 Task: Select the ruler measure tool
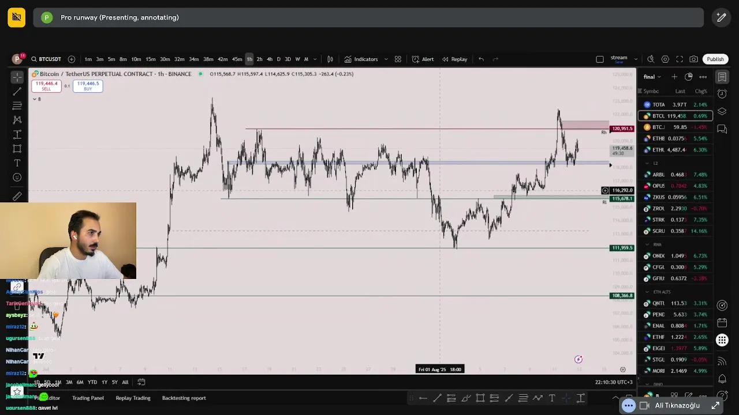tap(17, 197)
